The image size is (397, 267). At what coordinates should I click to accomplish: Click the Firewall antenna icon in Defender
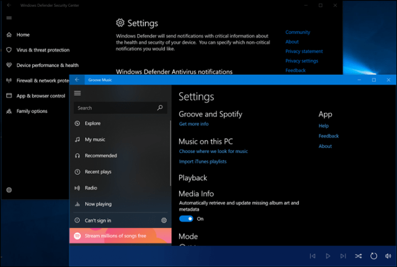[x=9, y=81]
